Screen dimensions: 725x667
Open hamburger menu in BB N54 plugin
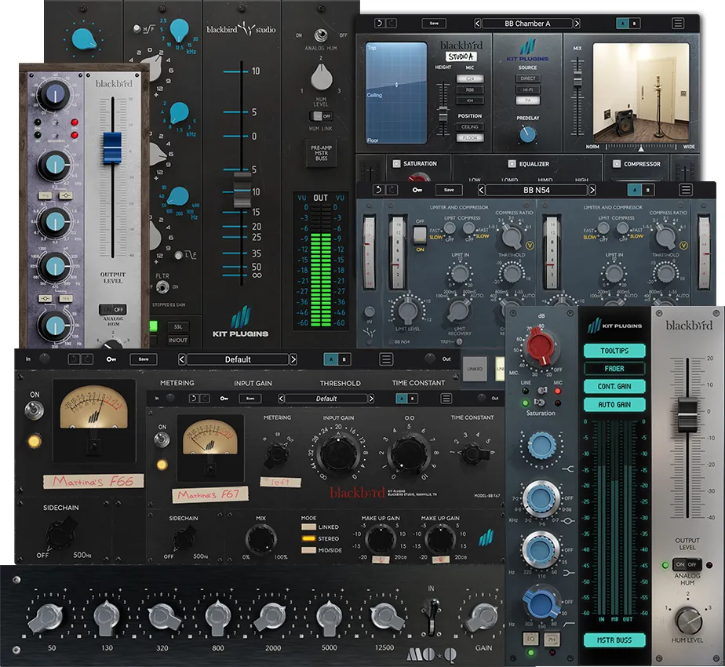[686, 190]
